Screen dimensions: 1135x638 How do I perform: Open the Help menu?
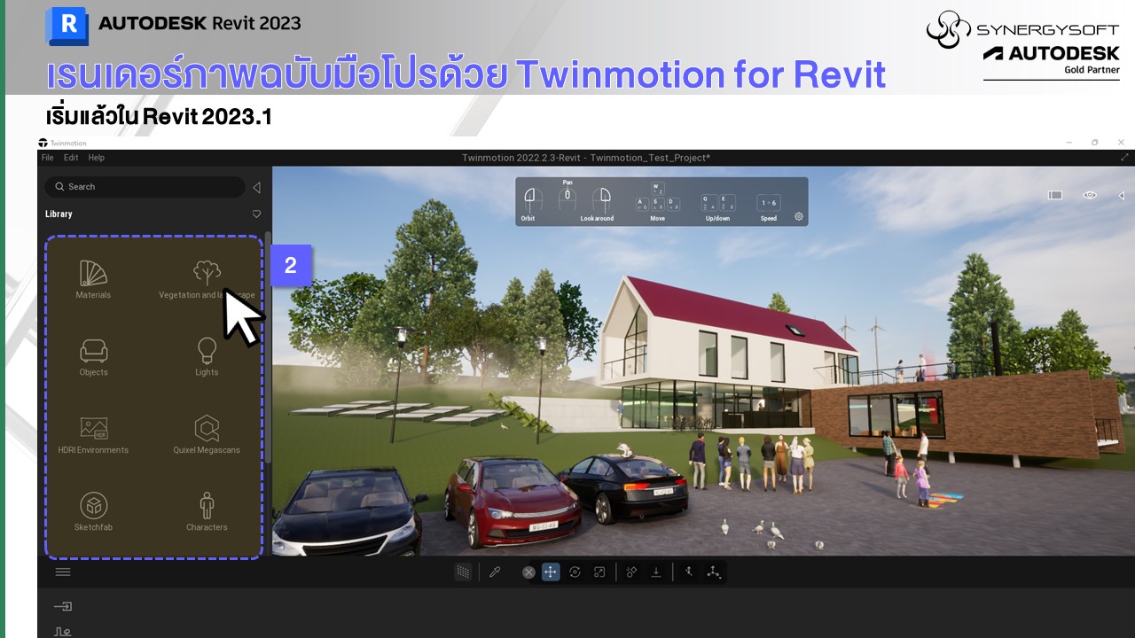[x=97, y=158]
